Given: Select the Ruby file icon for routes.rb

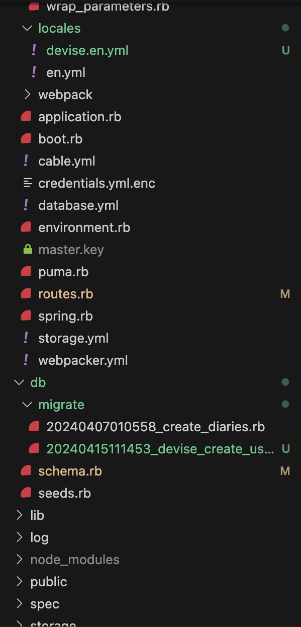Looking at the screenshot, I should click(26, 293).
